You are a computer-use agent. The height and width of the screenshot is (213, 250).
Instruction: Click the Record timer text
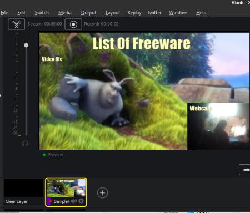101,24
